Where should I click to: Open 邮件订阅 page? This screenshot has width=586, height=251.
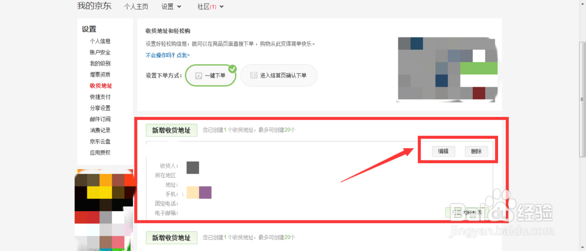(x=100, y=119)
